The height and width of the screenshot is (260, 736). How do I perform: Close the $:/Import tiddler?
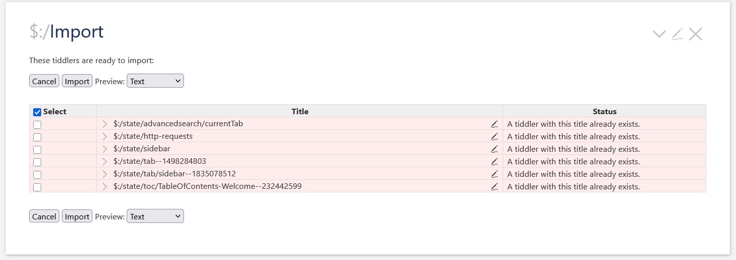click(x=695, y=34)
